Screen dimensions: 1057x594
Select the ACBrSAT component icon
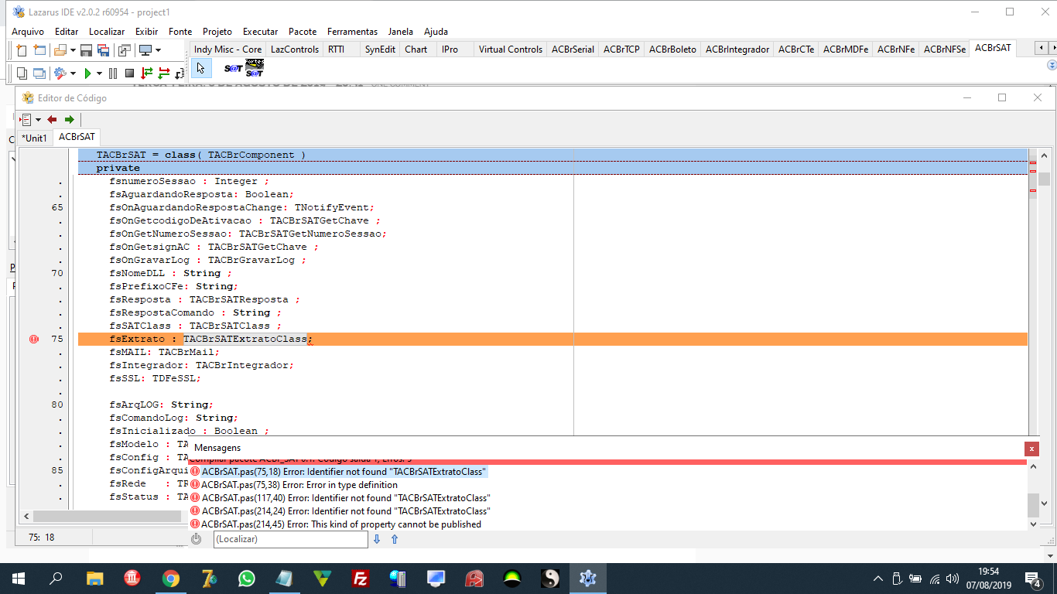coord(233,69)
